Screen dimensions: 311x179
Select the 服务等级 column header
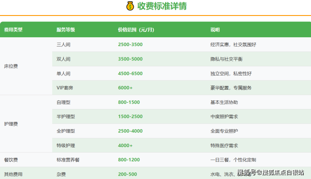pos(66,30)
